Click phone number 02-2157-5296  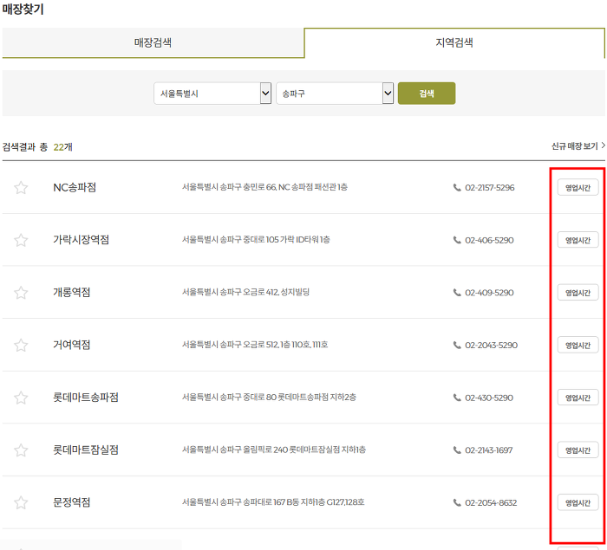[x=490, y=188]
